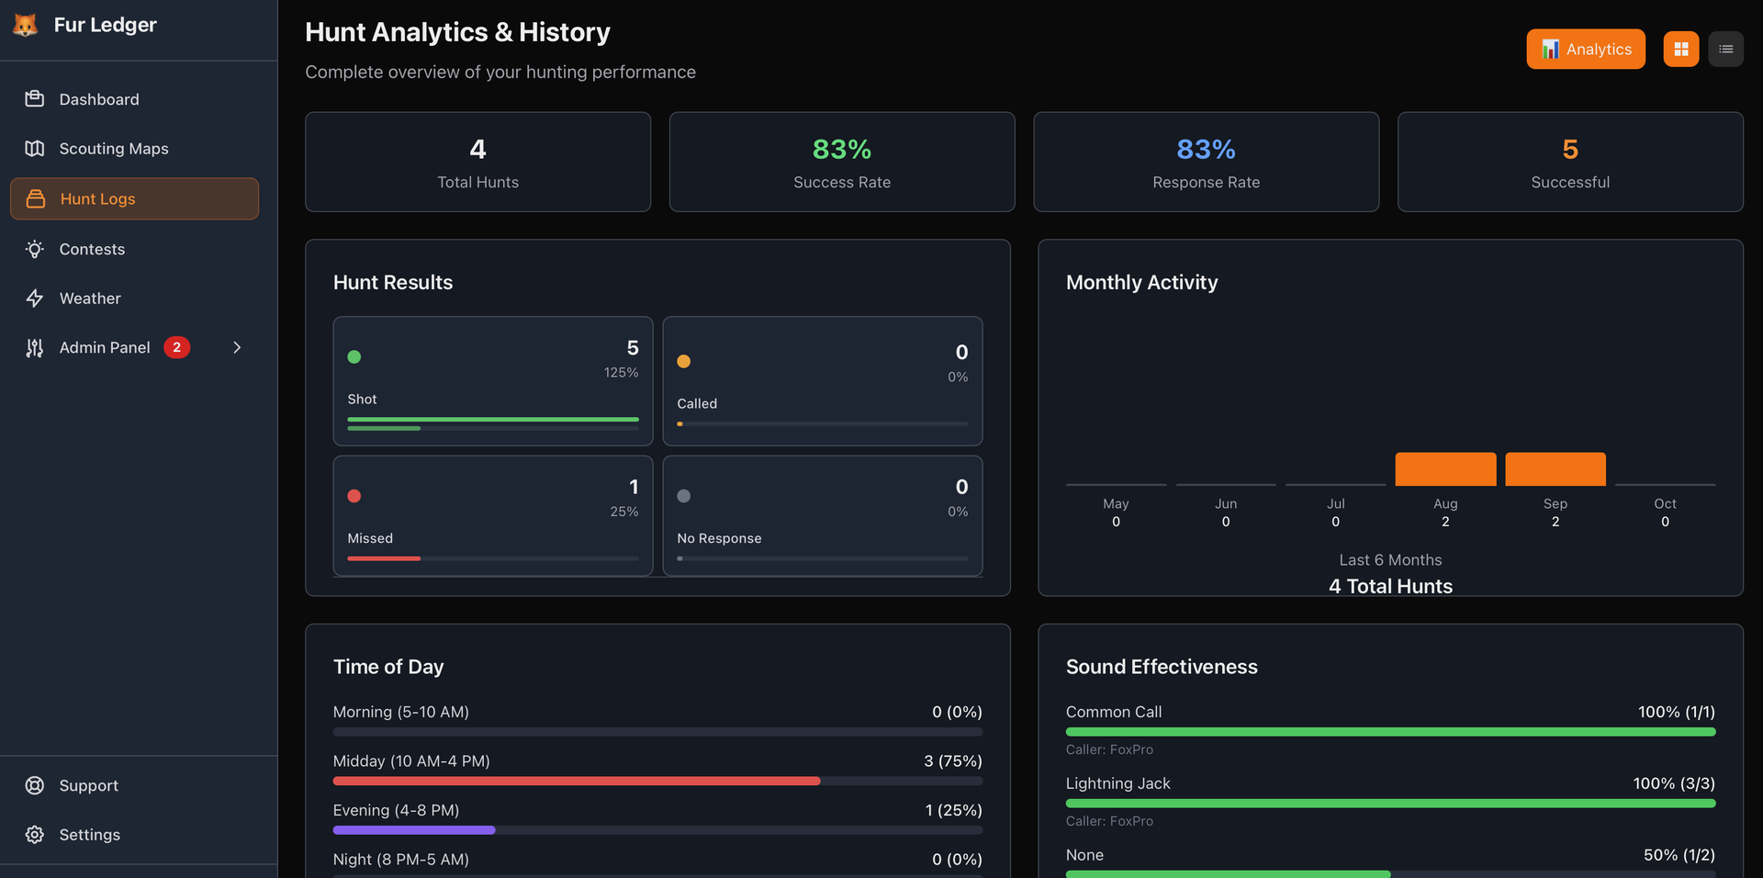This screenshot has height=878, width=1763.
Task: Click the Hunt Logs briefcase icon
Action: tap(35, 198)
